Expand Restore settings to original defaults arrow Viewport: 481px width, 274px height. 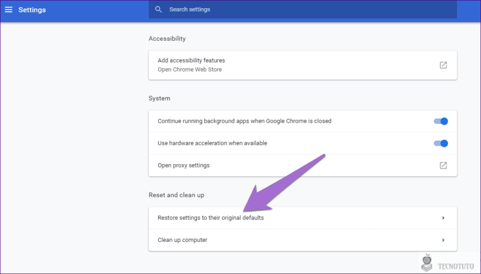click(443, 218)
